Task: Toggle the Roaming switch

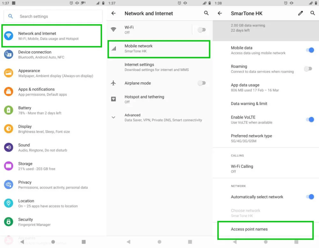Action: click(x=308, y=69)
